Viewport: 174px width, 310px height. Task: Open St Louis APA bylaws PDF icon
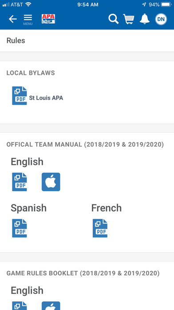[20, 96]
